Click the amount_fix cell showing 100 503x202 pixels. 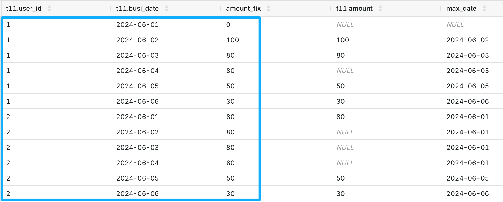[x=233, y=40]
